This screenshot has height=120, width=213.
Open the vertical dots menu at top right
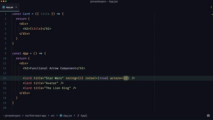tap(211, 7)
